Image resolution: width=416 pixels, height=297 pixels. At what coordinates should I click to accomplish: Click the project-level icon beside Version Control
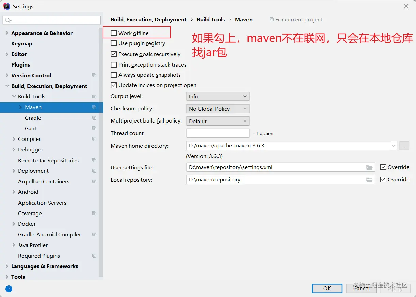coord(94,75)
